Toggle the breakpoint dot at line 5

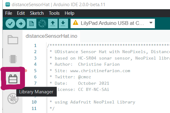(x=26, y=71)
